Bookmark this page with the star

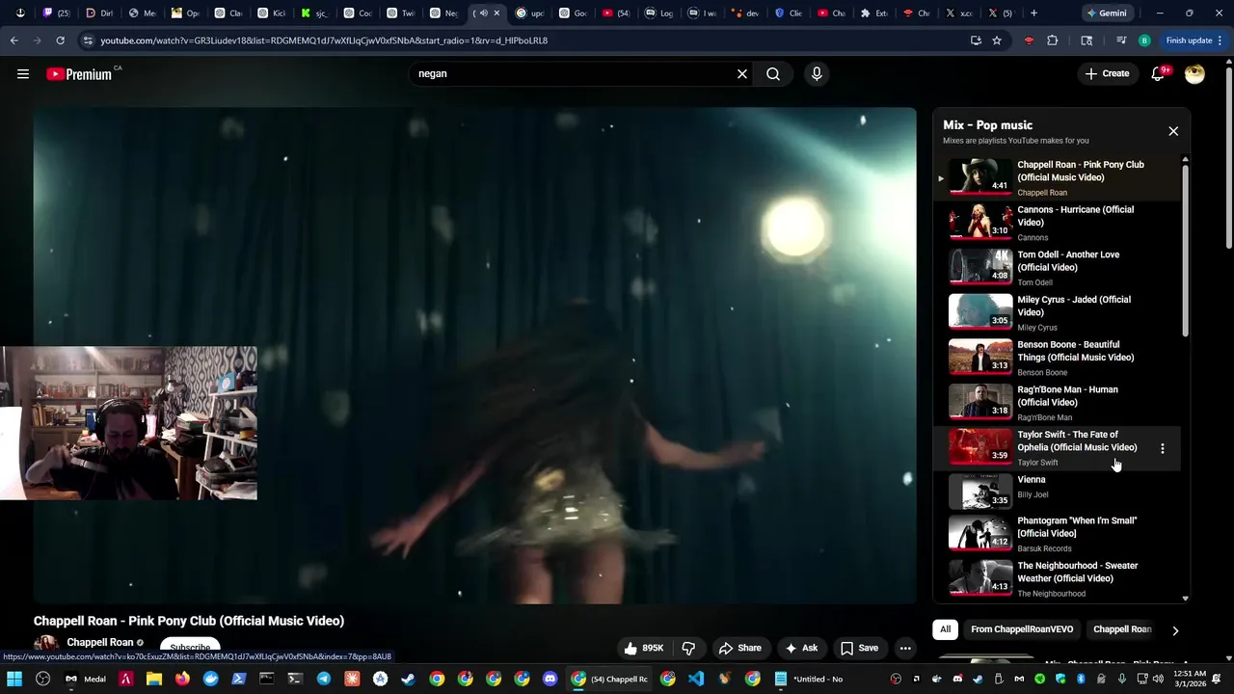[997, 40]
